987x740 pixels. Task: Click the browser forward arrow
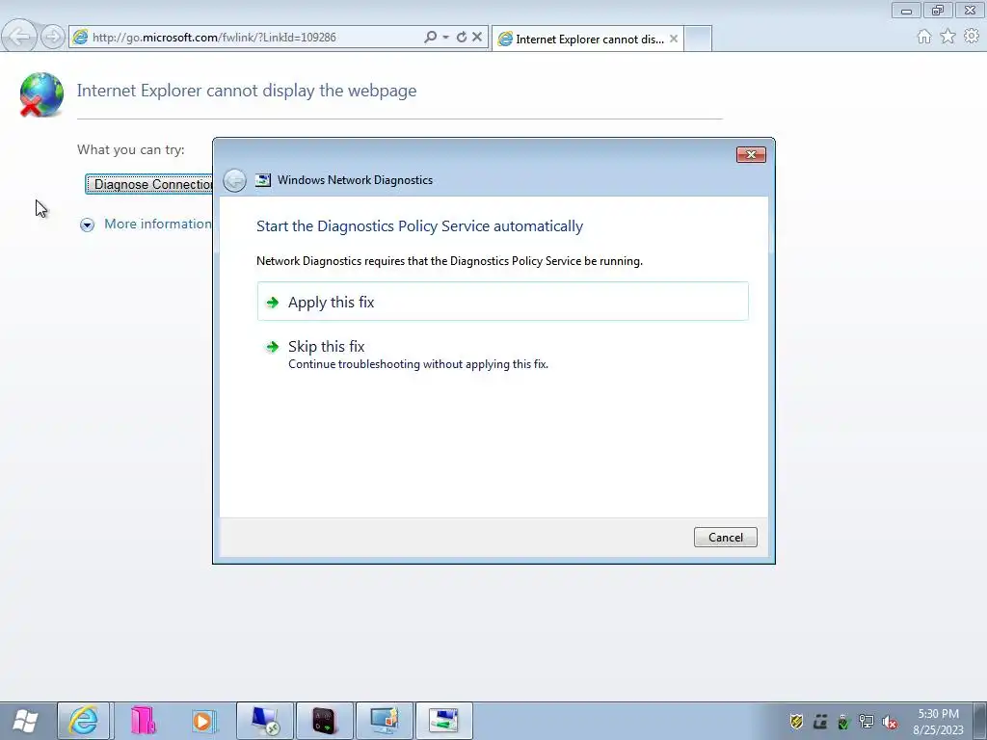53,38
